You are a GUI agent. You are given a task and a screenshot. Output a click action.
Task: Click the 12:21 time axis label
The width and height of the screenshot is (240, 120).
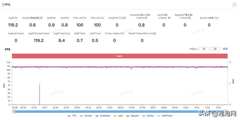218,108
